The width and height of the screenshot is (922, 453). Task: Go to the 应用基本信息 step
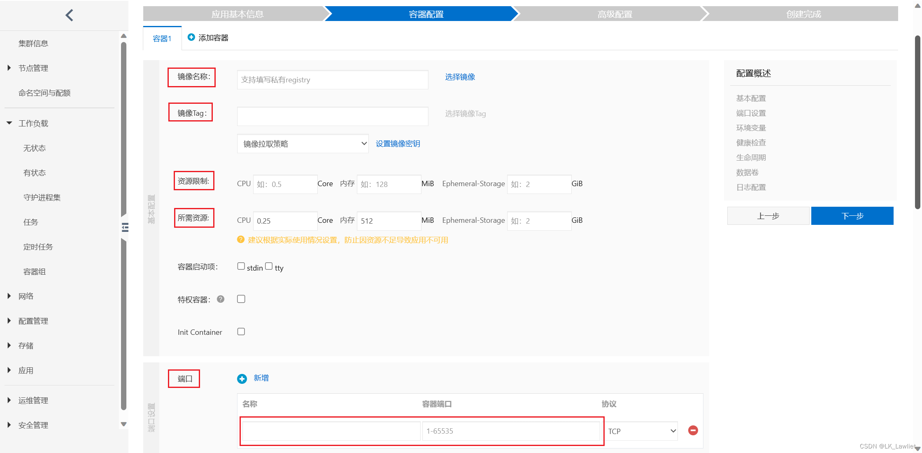tap(237, 14)
